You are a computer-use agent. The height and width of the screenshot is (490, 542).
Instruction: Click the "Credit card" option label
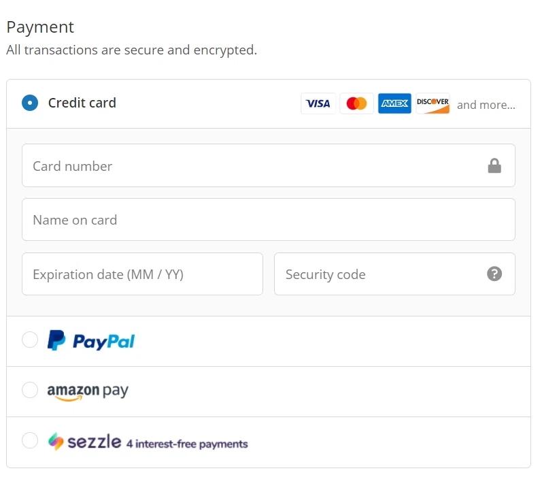click(x=82, y=103)
